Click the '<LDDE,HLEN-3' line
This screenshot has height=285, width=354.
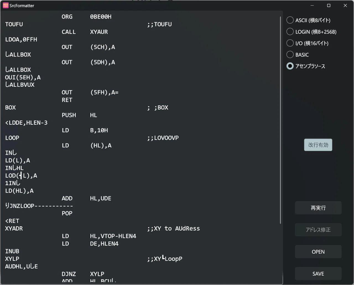pos(26,123)
